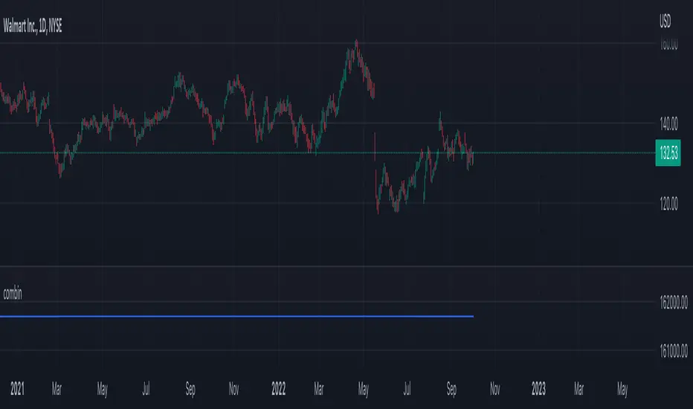Select the combin indicator label
Viewport: 693px width, 409px height.
coord(11,294)
